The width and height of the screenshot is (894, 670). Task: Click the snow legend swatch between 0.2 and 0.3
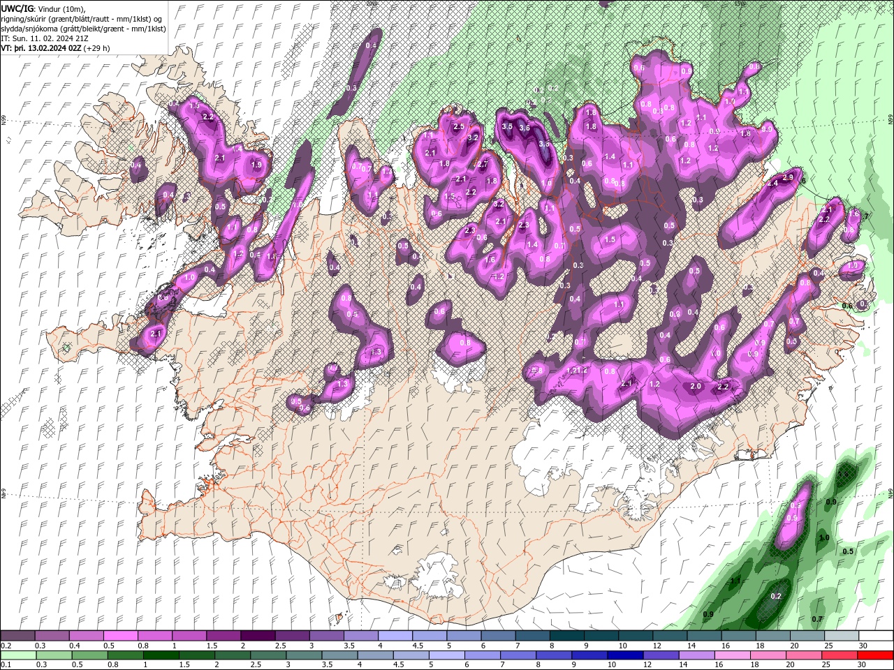[18, 635]
